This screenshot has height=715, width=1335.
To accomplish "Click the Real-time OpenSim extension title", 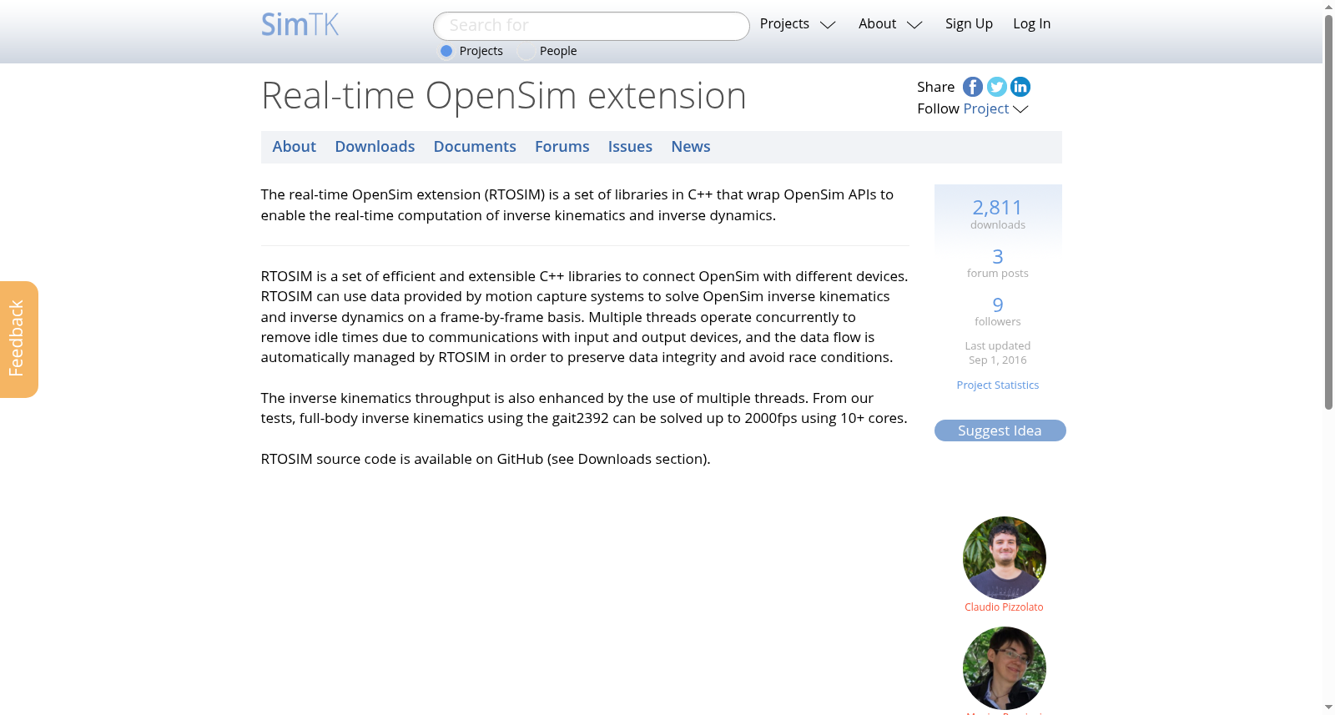I will [503, 96].
